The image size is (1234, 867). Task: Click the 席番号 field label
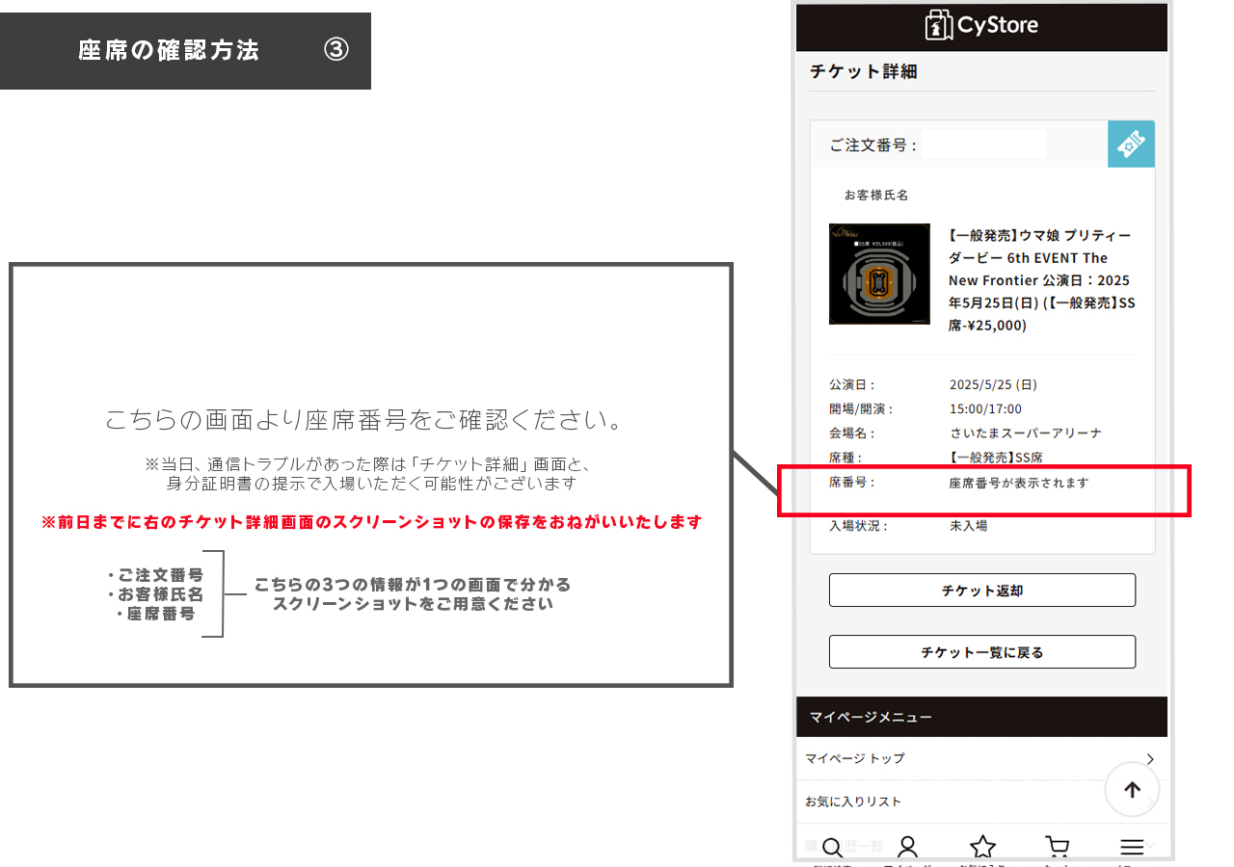coord(852,483)
